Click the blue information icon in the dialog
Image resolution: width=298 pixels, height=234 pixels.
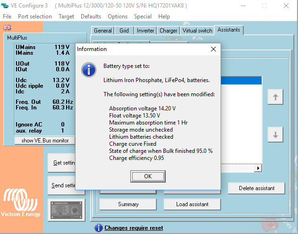[x=89, y=70]
